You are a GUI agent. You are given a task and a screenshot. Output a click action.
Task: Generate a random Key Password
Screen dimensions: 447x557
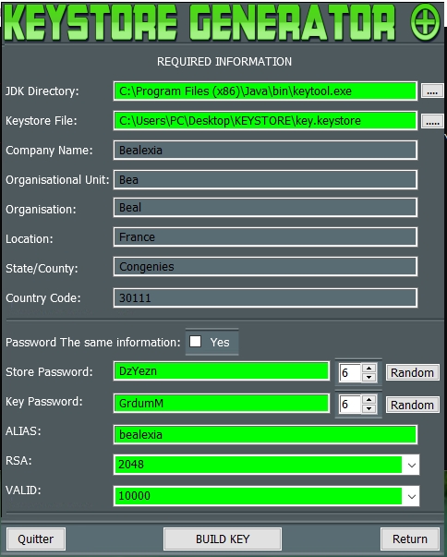point(413,405)
